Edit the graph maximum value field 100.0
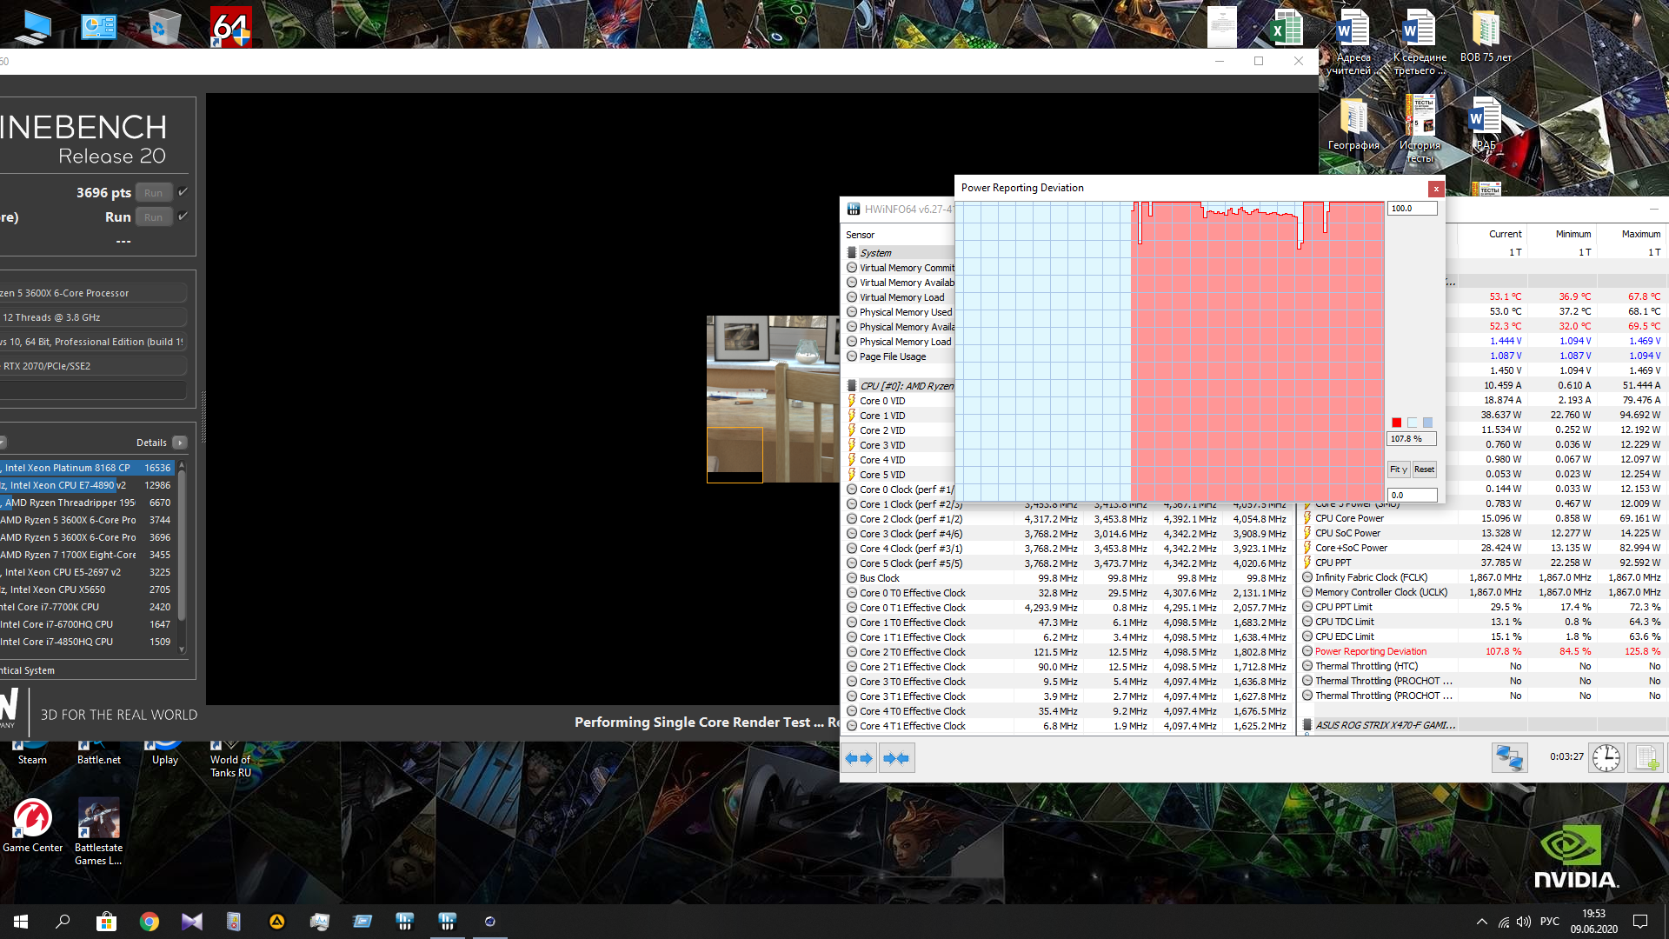The width and height of the screenshot is (1669, 939). tap(1411, 209)
